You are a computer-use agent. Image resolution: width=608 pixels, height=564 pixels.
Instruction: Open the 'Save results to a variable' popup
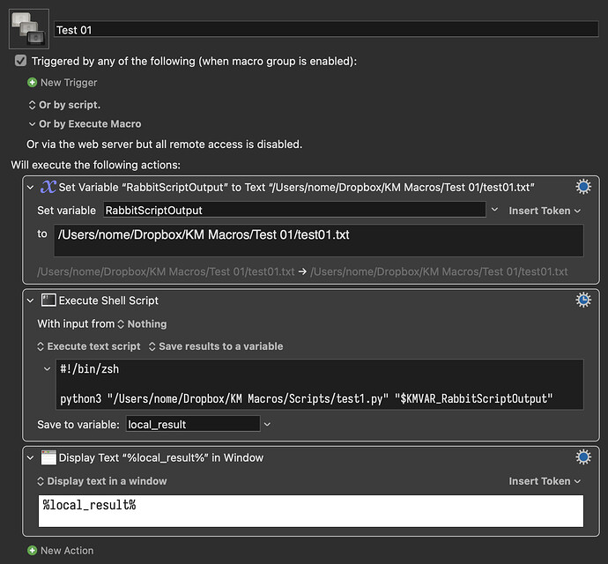point(215,346)
